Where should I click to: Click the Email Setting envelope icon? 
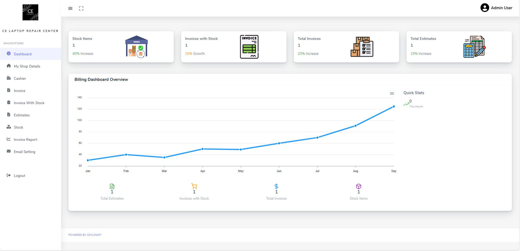(8, 151)
